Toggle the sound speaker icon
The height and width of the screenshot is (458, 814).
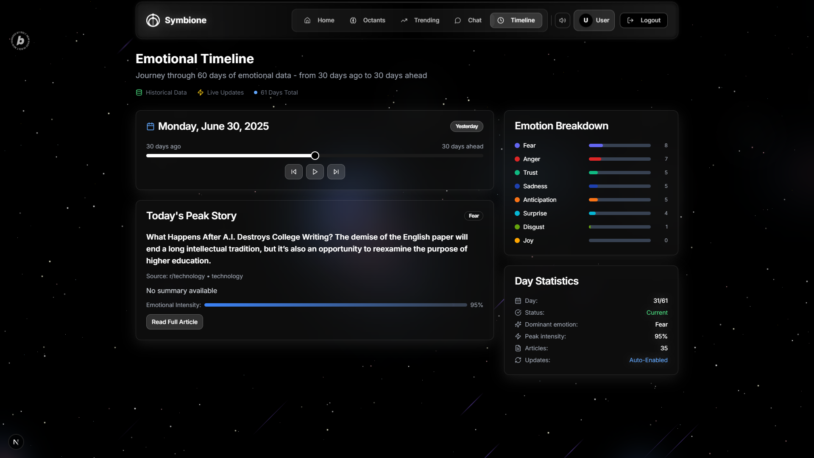[x=563, y=20]
